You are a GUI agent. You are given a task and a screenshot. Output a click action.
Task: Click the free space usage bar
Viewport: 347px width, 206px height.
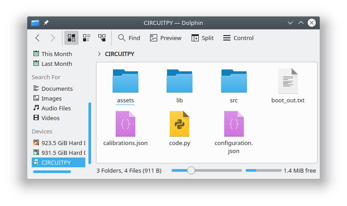(x=263, y=170)
